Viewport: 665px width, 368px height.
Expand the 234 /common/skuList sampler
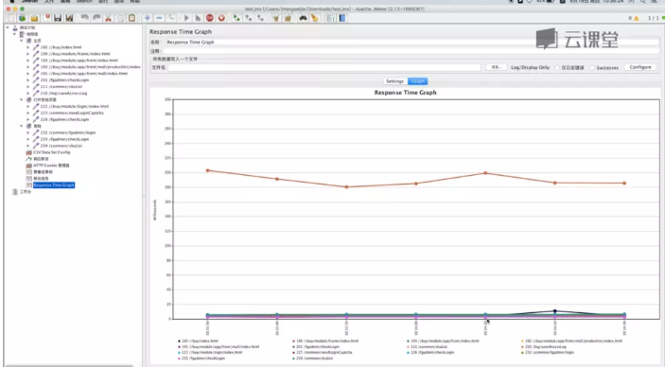click(x=28, y=146)
